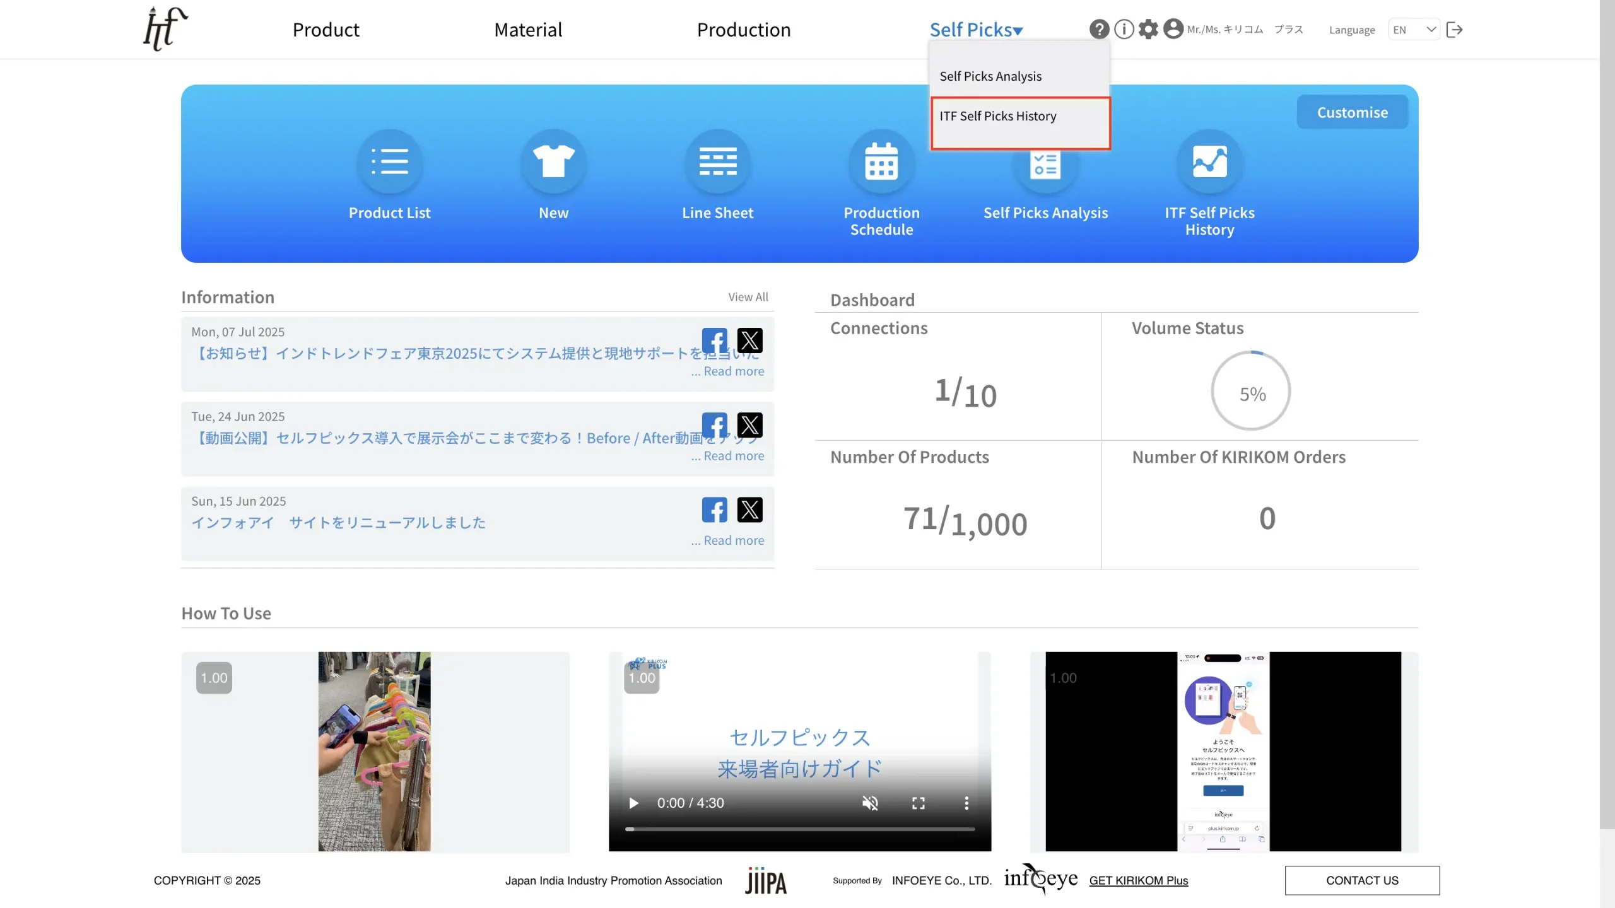Share 07 Jul 2025 news on Facebook
Screen dimensions: 1615x908
[x=714, y=340]
